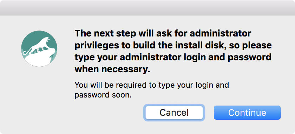Click the 'when necessary.' heading line
295x134 pixels.
click(x=112, y=69)
